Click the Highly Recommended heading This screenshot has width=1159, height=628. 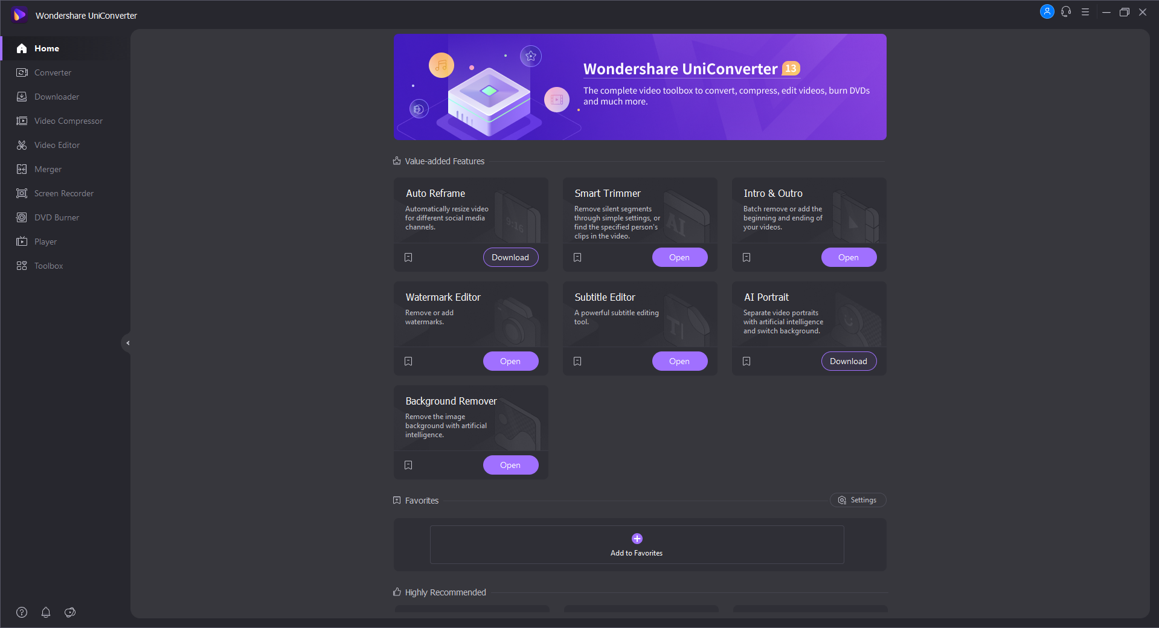click(x=445, y=592)
